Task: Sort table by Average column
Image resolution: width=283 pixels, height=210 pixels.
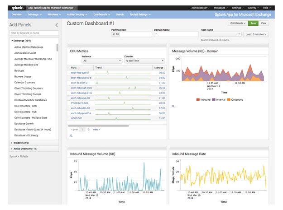Action: click(x=159, y=68)
